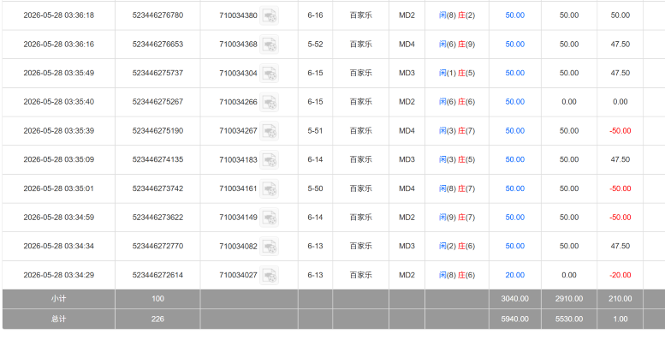Open video replay icon for round 710034304
665x340 pixels.
tap(269, 74)
